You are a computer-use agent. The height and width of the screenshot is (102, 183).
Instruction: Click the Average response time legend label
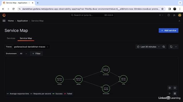(19, 94)
